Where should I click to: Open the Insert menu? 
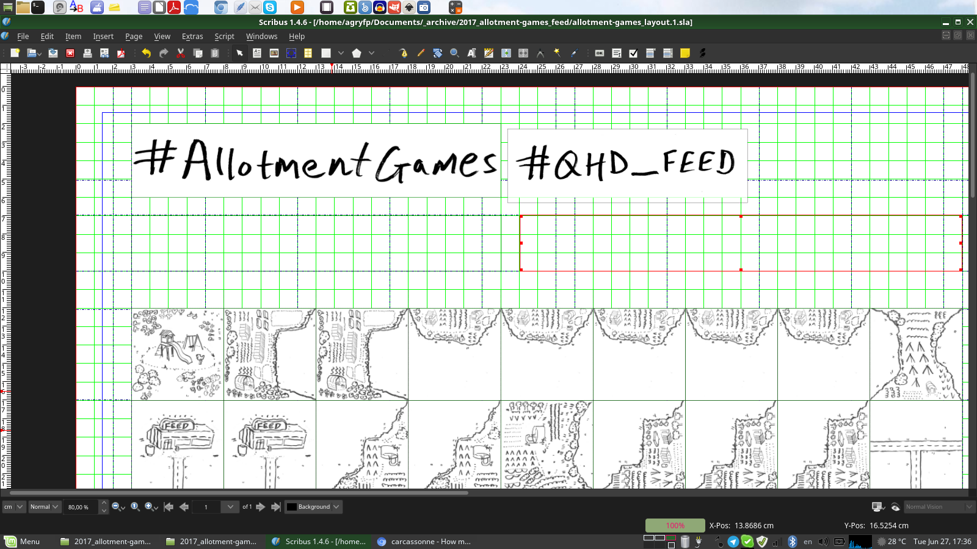click(103, 37)
